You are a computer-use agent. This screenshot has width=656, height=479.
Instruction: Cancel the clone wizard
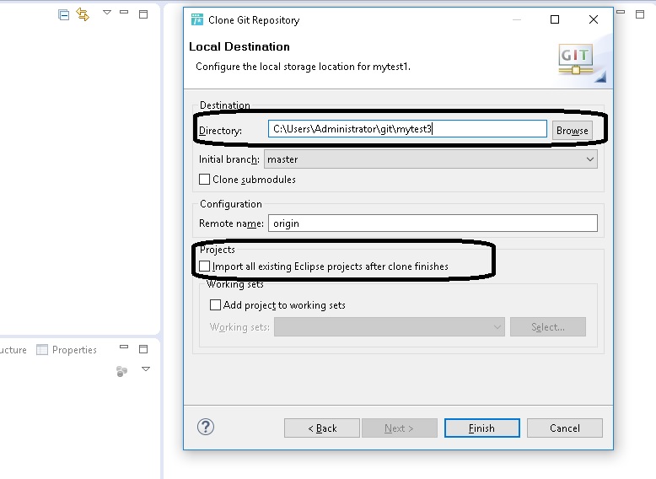[565, 428]
